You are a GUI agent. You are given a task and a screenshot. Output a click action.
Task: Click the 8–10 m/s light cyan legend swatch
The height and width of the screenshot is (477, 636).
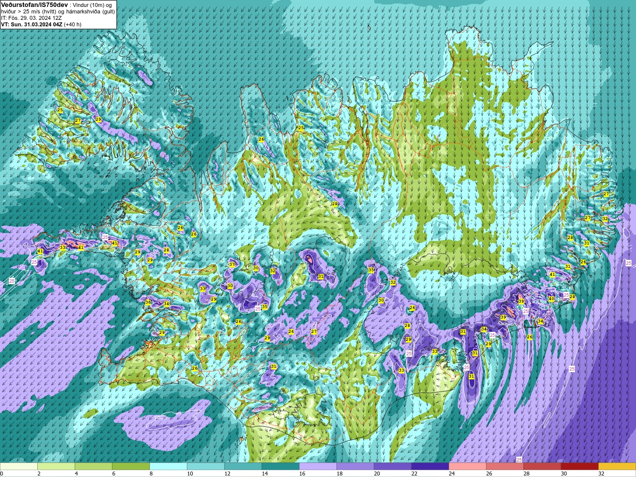pyautogui.click(x=168, y=467)
